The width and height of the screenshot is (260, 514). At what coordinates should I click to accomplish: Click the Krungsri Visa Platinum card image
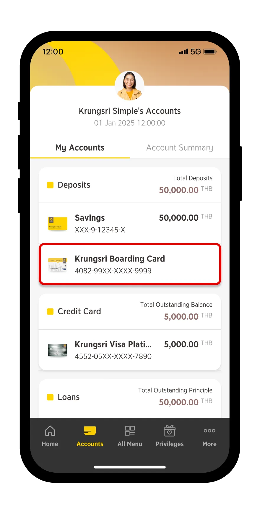58,350
